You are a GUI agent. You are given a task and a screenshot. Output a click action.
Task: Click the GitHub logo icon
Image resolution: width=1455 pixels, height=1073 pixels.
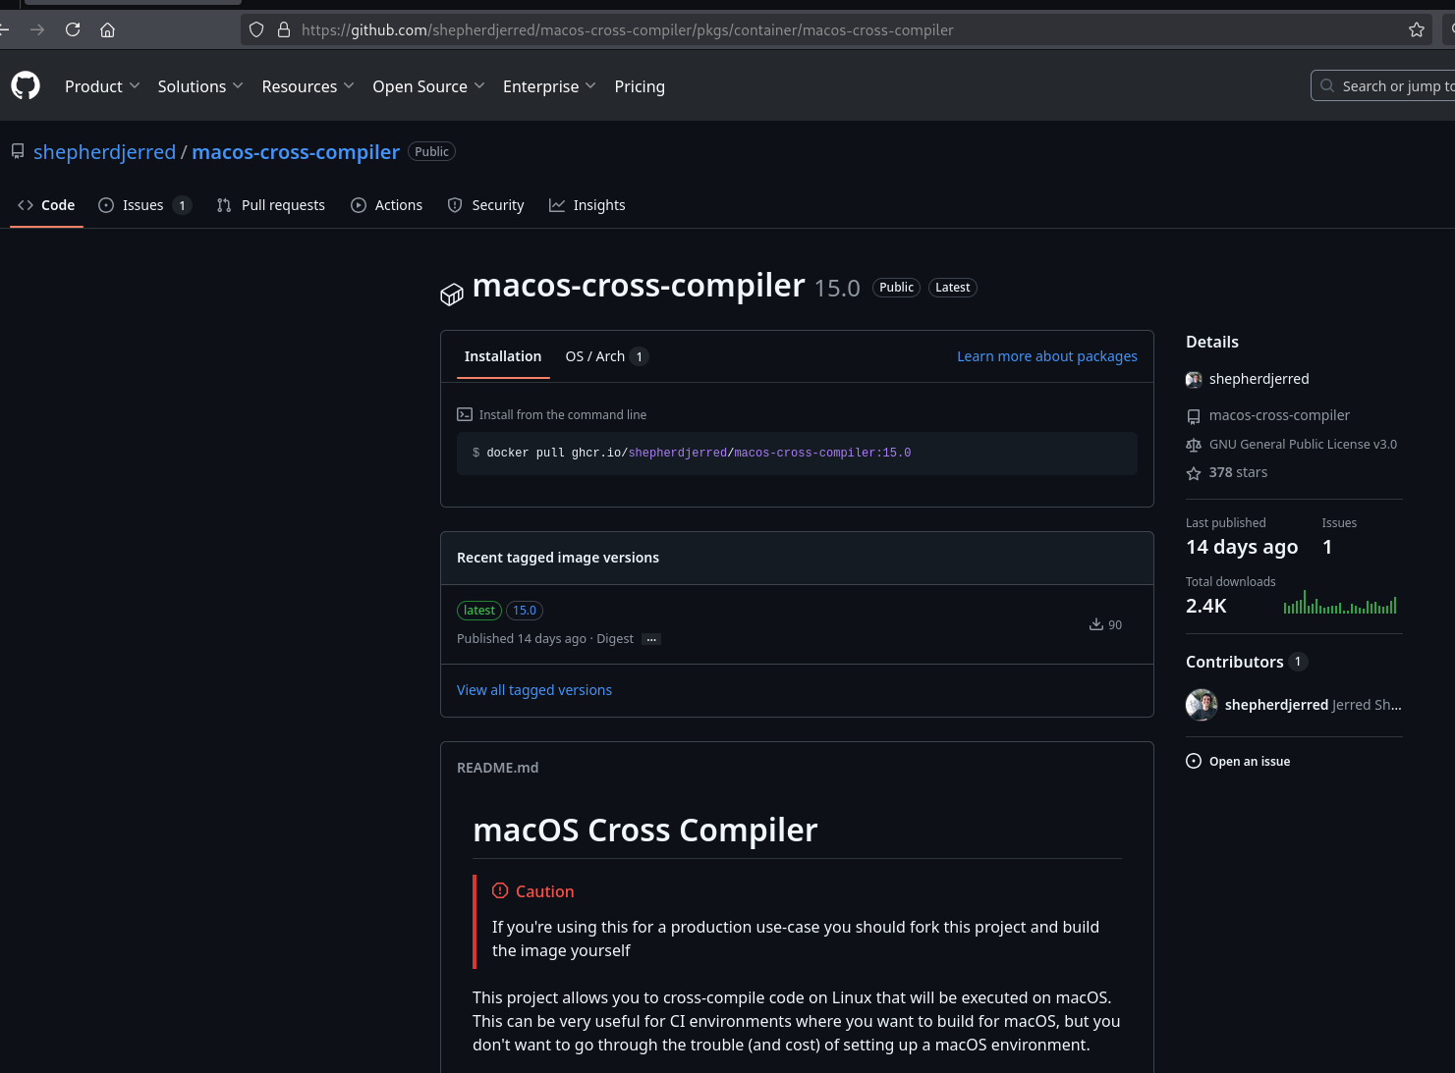(x=26, y=85)
